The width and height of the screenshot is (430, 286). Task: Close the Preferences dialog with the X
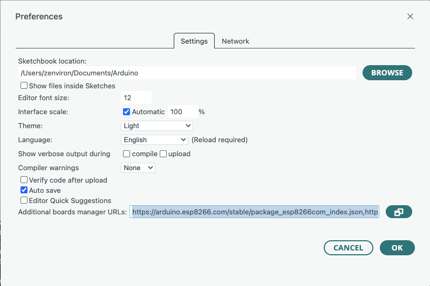click(x=410, y=16)
